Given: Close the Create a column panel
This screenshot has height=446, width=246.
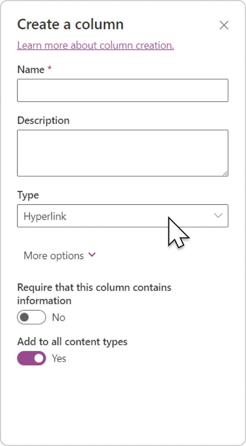Looking at the screenshot, I should click(x=224, y=25).
